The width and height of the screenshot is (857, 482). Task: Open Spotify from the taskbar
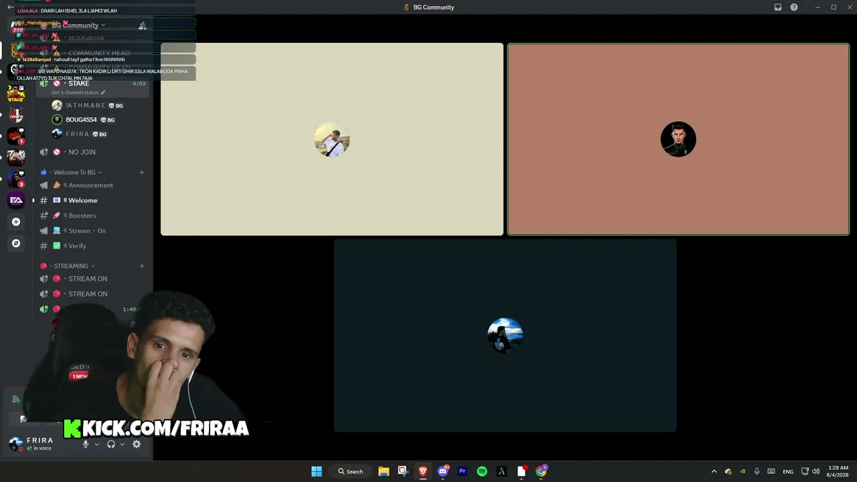point(482,471)
